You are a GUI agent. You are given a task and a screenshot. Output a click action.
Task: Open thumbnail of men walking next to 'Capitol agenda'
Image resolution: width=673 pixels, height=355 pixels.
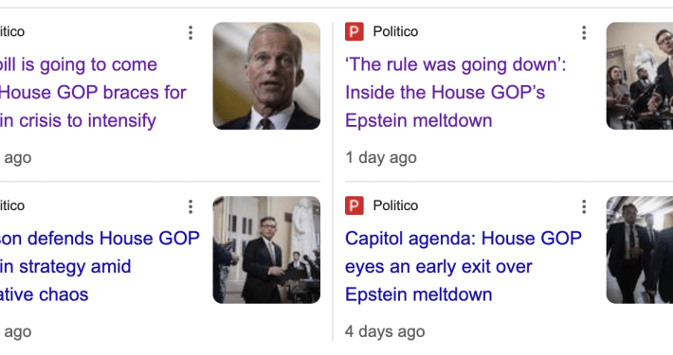(640, 250)
